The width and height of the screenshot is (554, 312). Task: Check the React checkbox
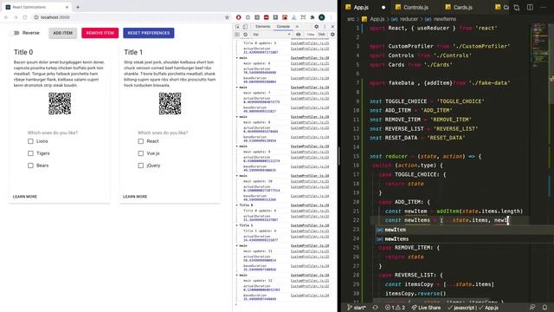[x=140, y=141]
